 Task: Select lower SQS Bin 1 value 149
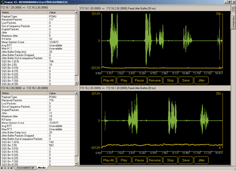[x=51, y=142]
